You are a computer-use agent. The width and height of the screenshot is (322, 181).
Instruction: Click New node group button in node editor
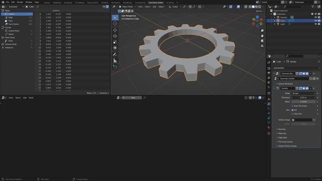132,98
